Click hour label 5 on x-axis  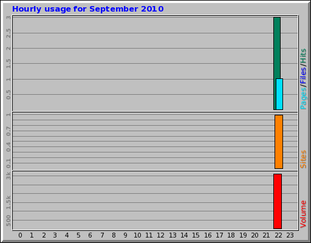pyautogui.click(x=78, y=235)
